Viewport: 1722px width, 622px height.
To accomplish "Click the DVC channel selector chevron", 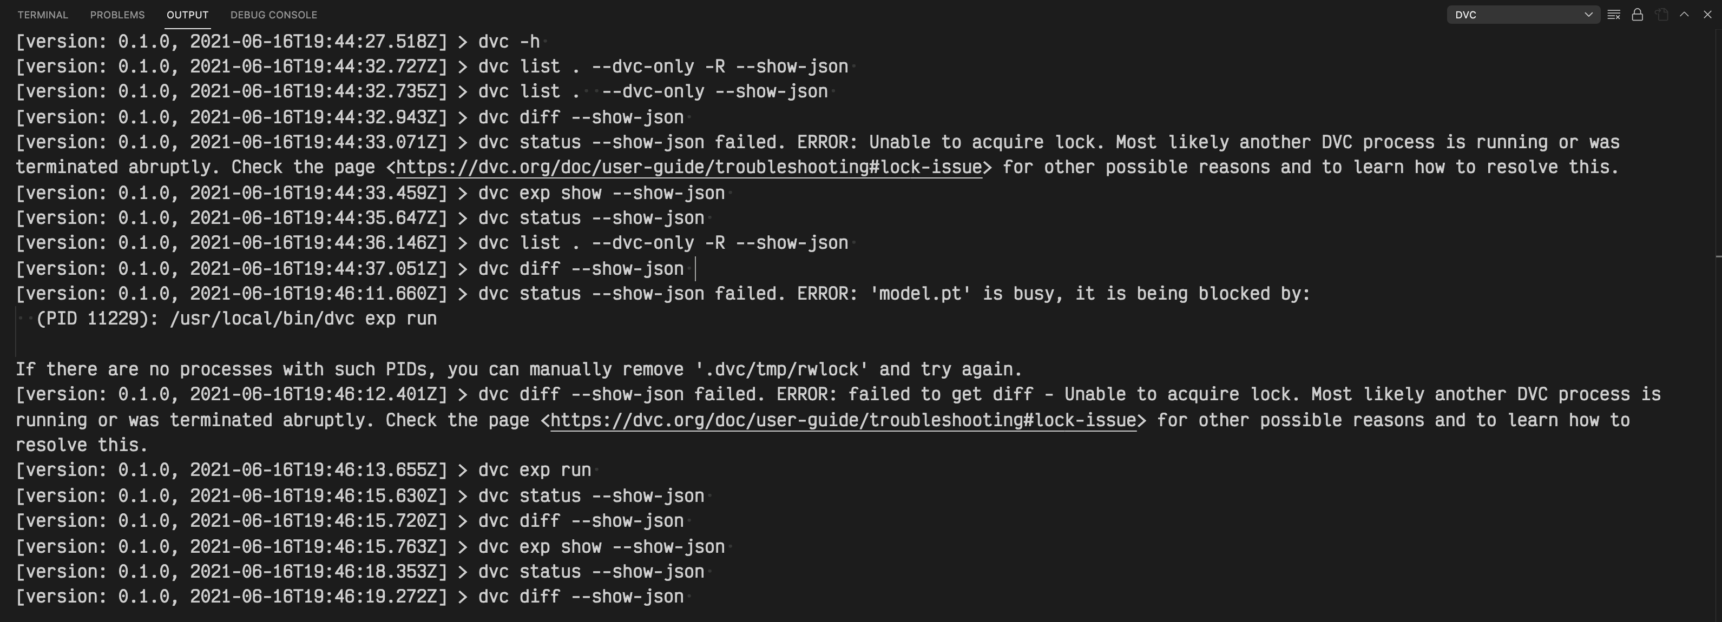I will [1589, 14].
